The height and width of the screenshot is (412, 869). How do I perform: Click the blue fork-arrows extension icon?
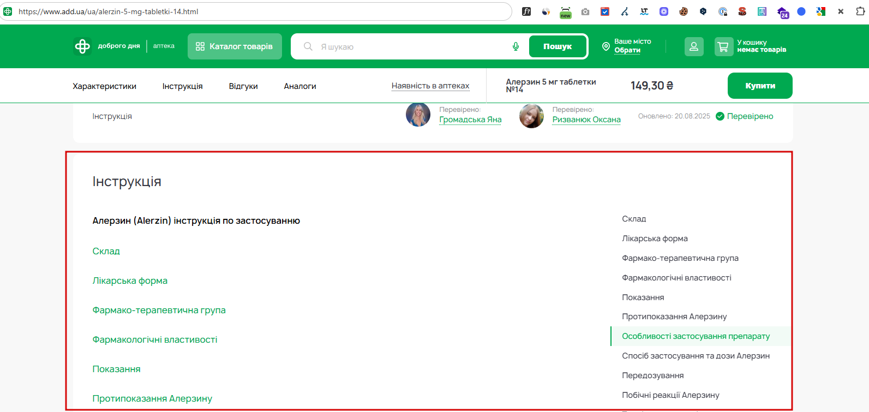point(625,11)
